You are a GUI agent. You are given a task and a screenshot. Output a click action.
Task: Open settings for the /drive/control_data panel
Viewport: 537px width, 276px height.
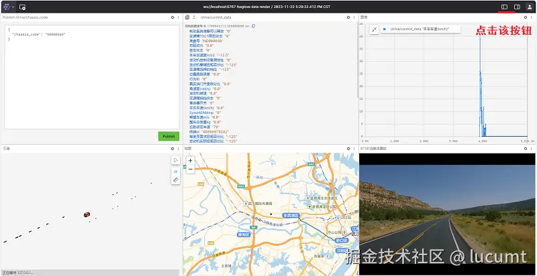(x=347, y=17)
